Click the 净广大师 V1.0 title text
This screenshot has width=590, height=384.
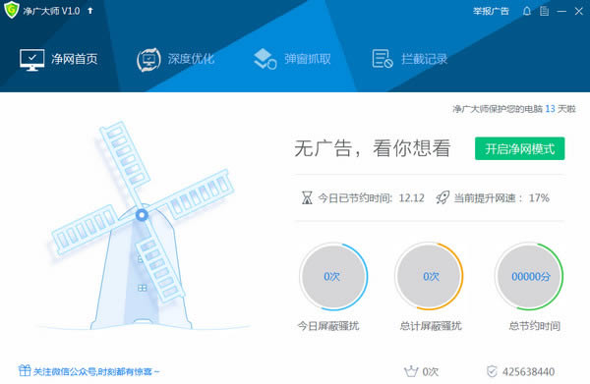coord(51,11)
